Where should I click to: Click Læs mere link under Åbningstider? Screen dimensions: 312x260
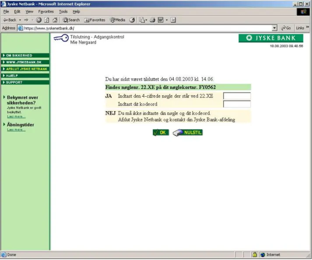coord(16,130)
